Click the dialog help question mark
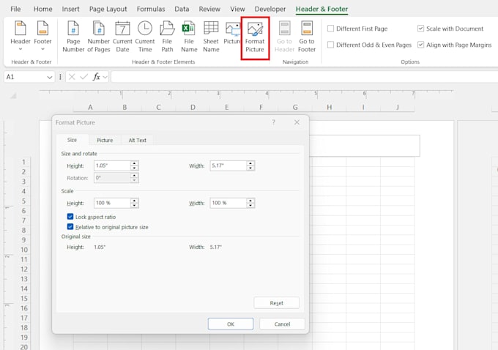 tap(273, 122)
